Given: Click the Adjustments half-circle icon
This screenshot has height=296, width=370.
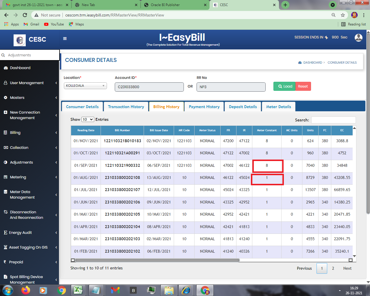Looking at the screenshot, I should coord(5,162).
